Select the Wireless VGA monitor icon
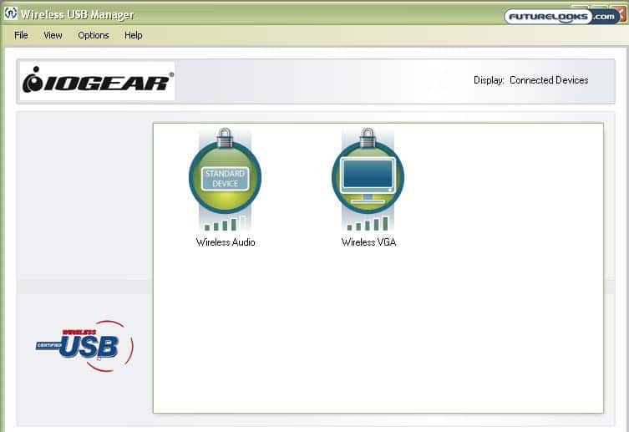 [368, 177]
